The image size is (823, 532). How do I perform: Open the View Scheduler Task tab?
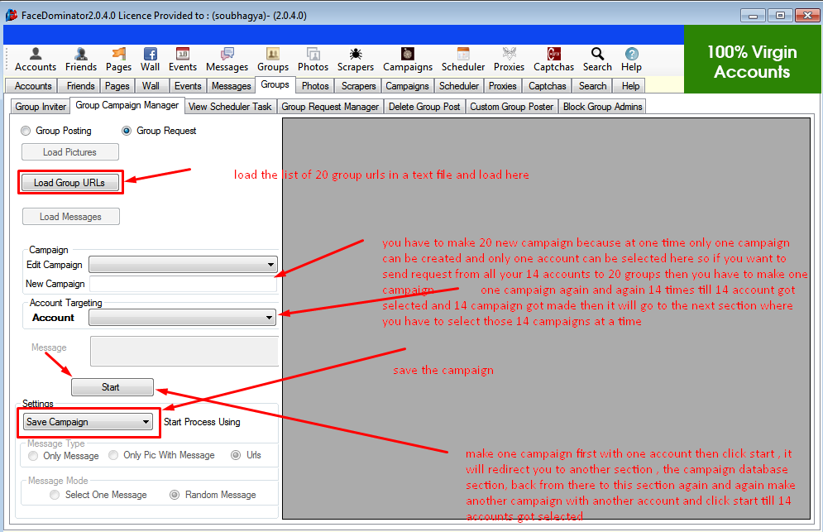pyautogui.click(x=230, y=107)
